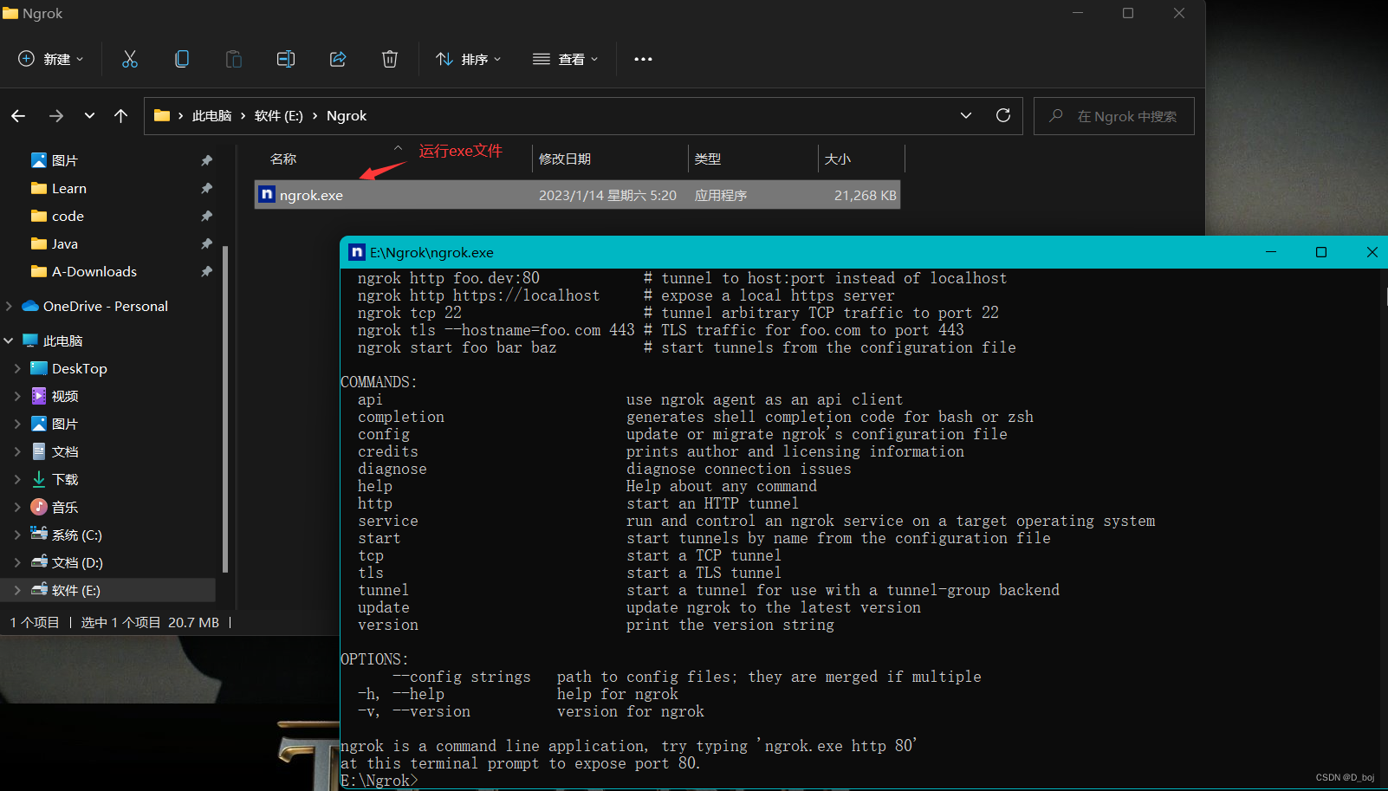Viewport: 1388px width, 791px height.
Task: Open recent locations dropdown chevron
Action: click(89, 115)
